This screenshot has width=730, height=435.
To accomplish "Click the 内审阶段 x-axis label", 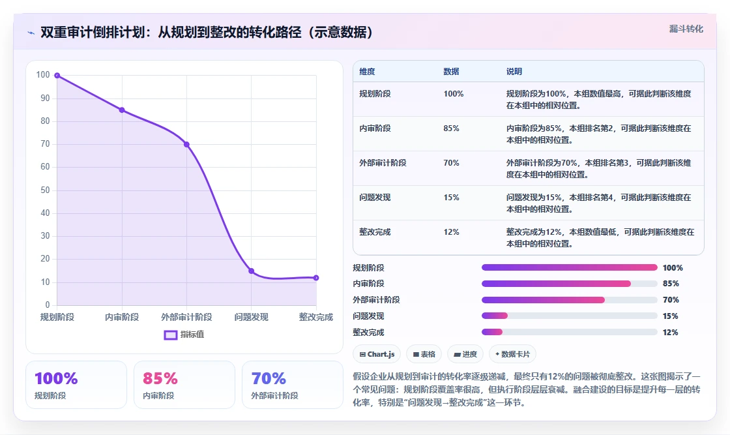I will (122, 317).
